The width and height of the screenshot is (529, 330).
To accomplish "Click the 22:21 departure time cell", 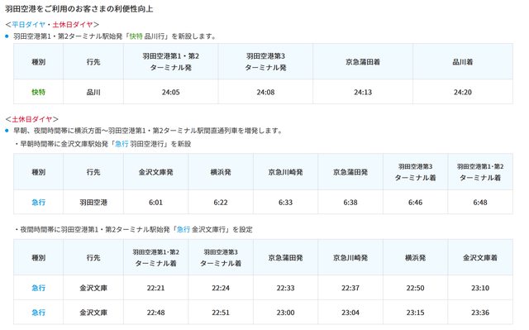I will pyautogui.click(x=156, y=288).
